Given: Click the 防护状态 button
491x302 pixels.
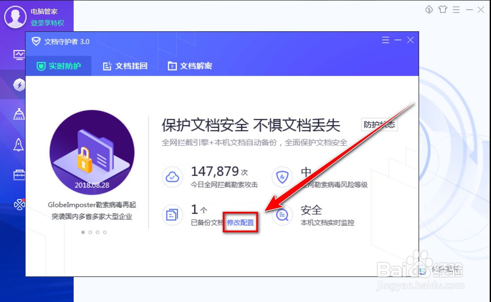Looking at the screenshot, I should pyautogui.click(x=379, y=125).
